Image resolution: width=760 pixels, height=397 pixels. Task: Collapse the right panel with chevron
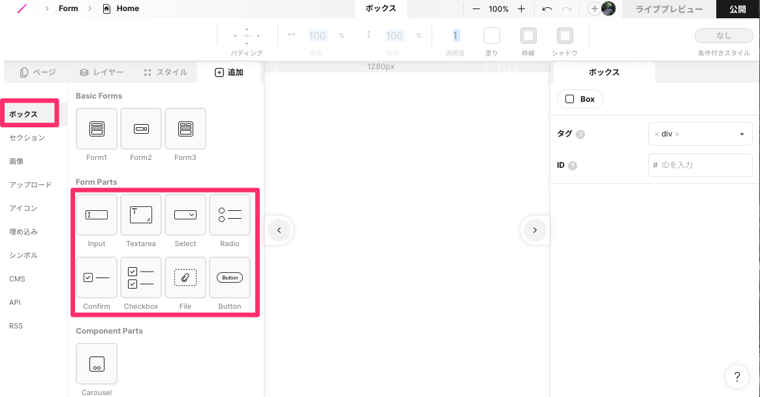[535, 230]
